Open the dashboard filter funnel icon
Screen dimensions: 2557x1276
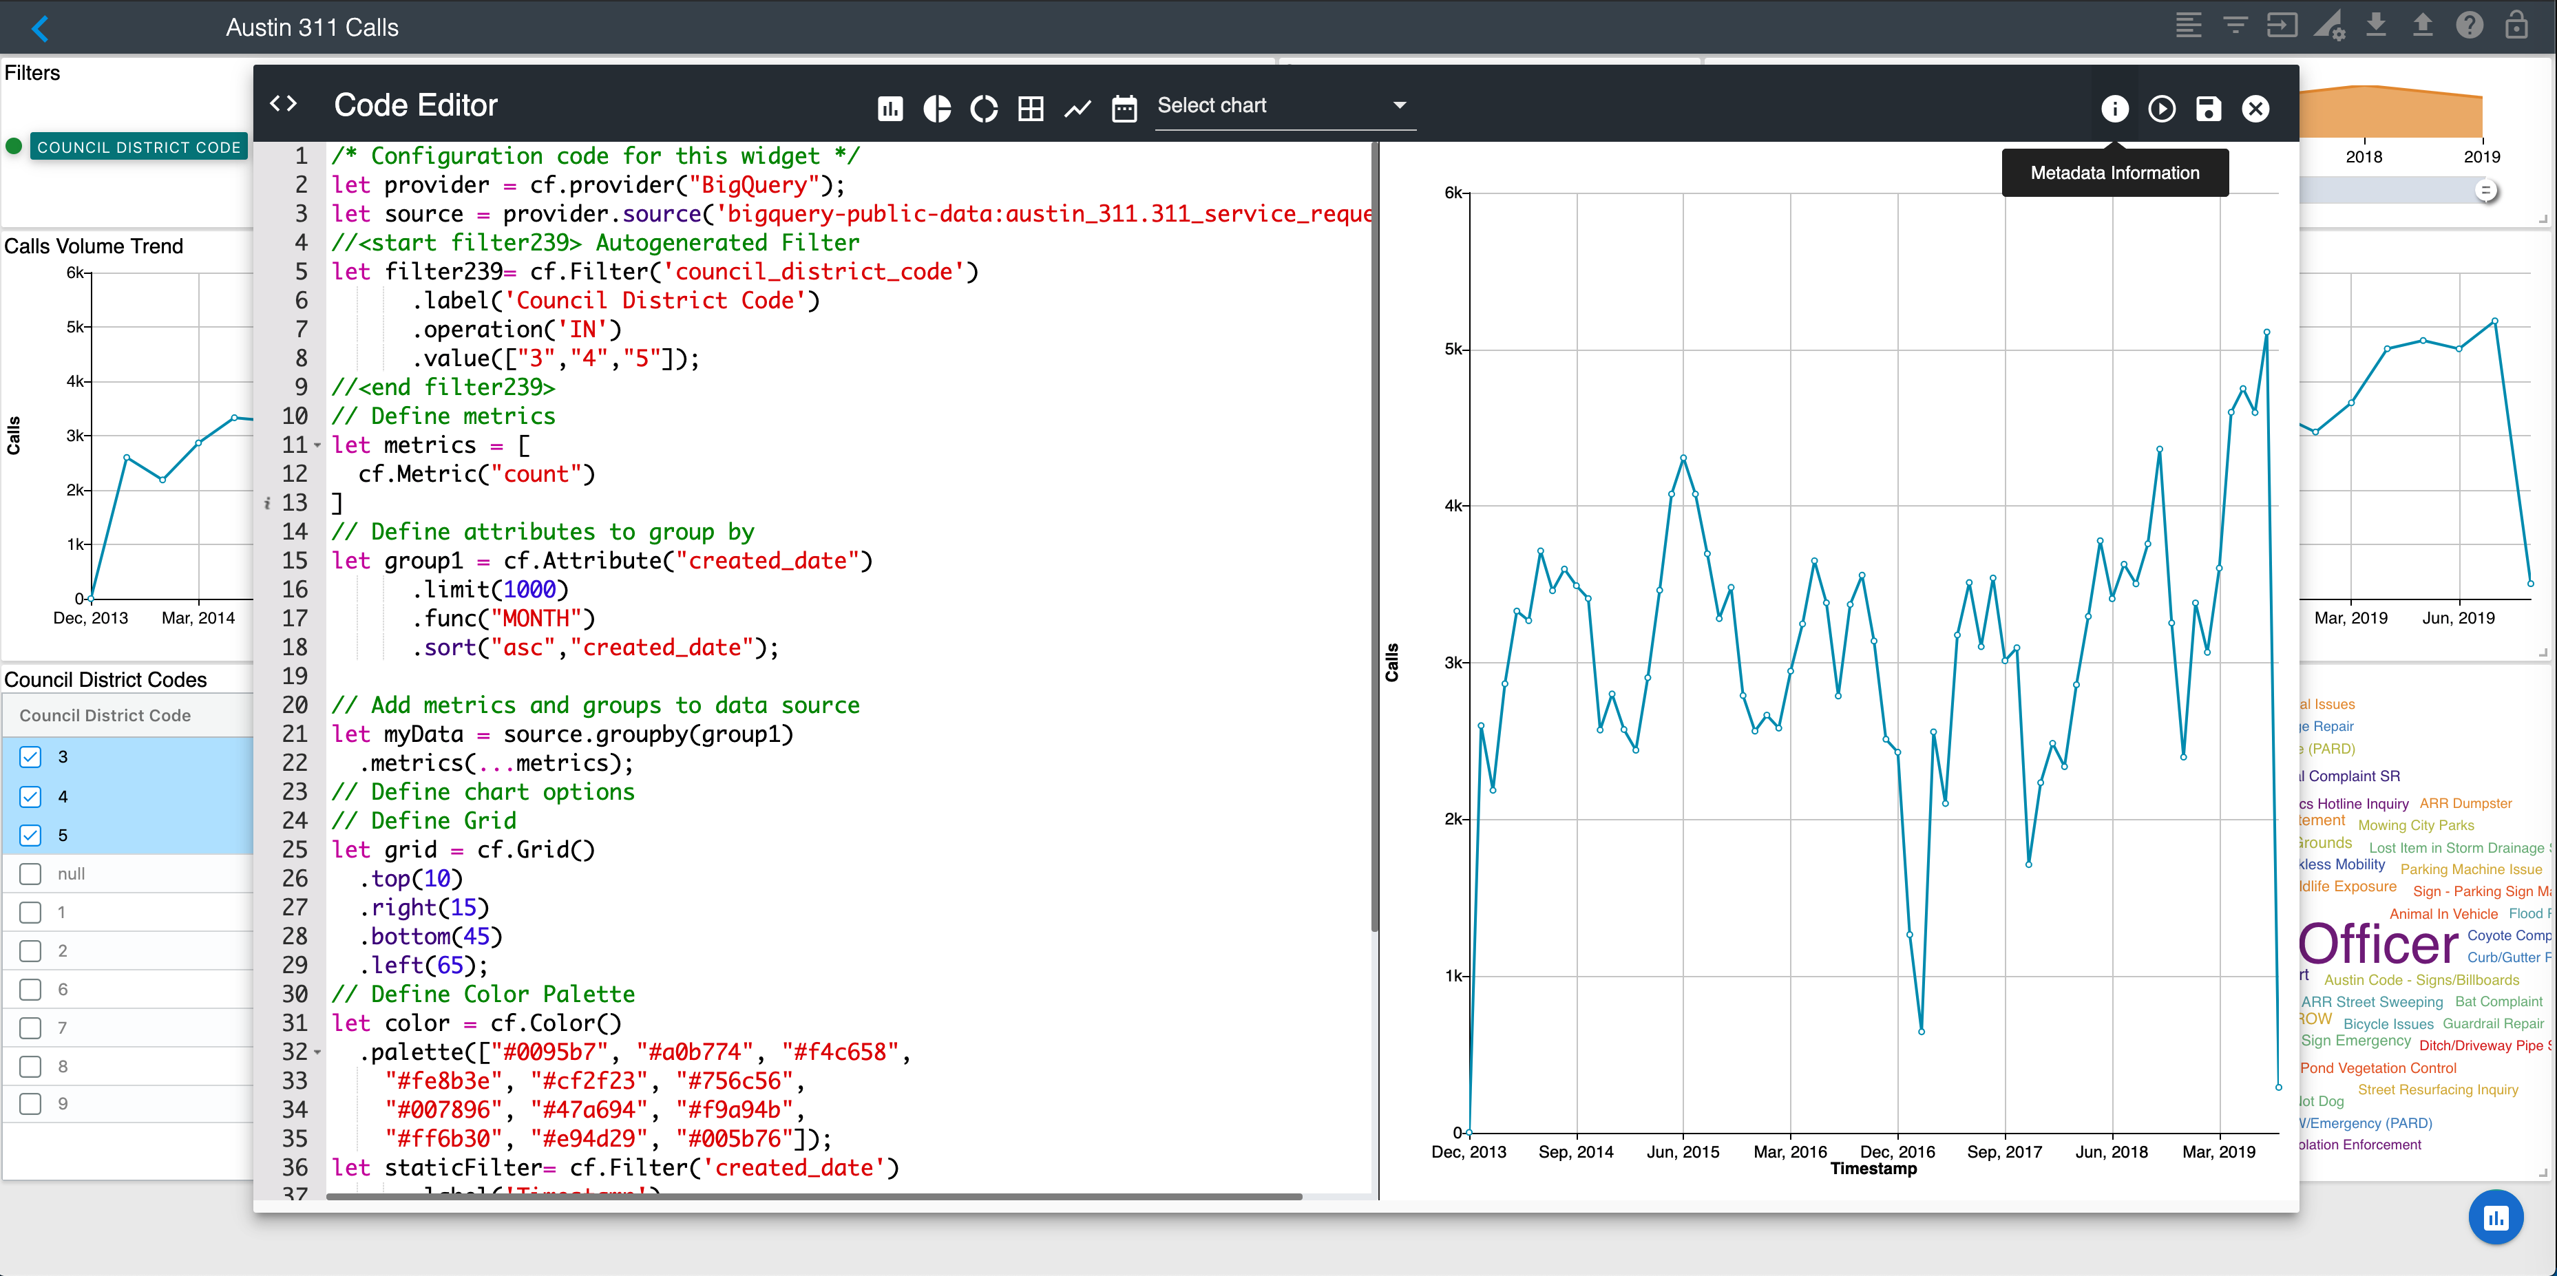click(2234, 25)
